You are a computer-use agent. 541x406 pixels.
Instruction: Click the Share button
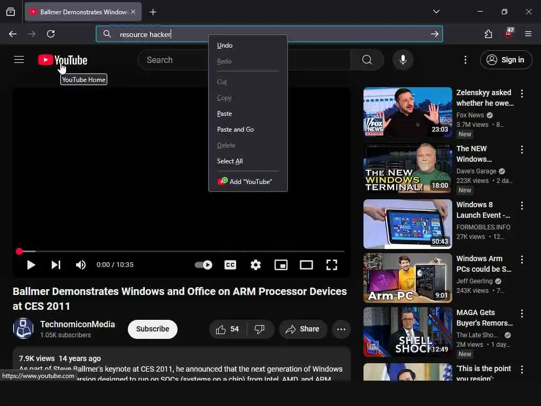click(302, 329)
